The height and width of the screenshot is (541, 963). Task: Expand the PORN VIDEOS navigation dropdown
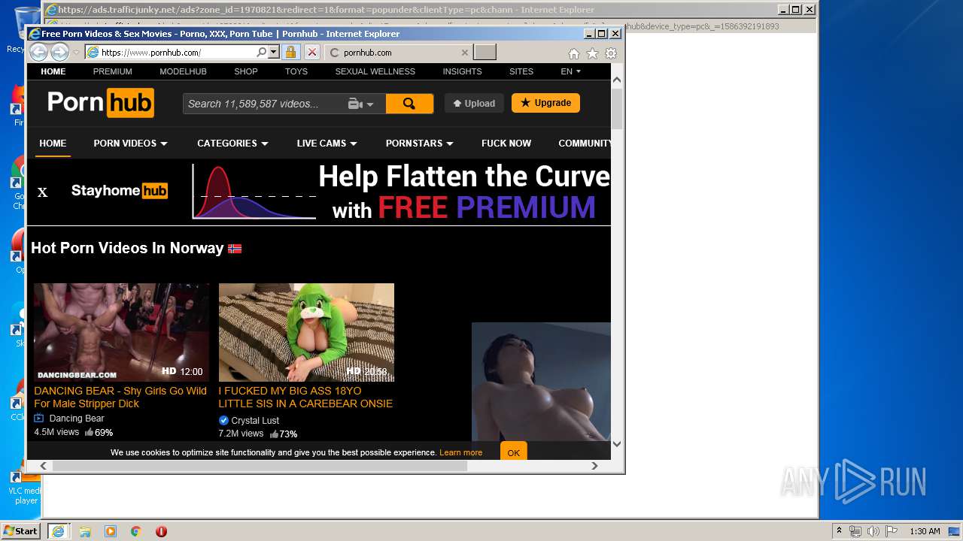130,143
